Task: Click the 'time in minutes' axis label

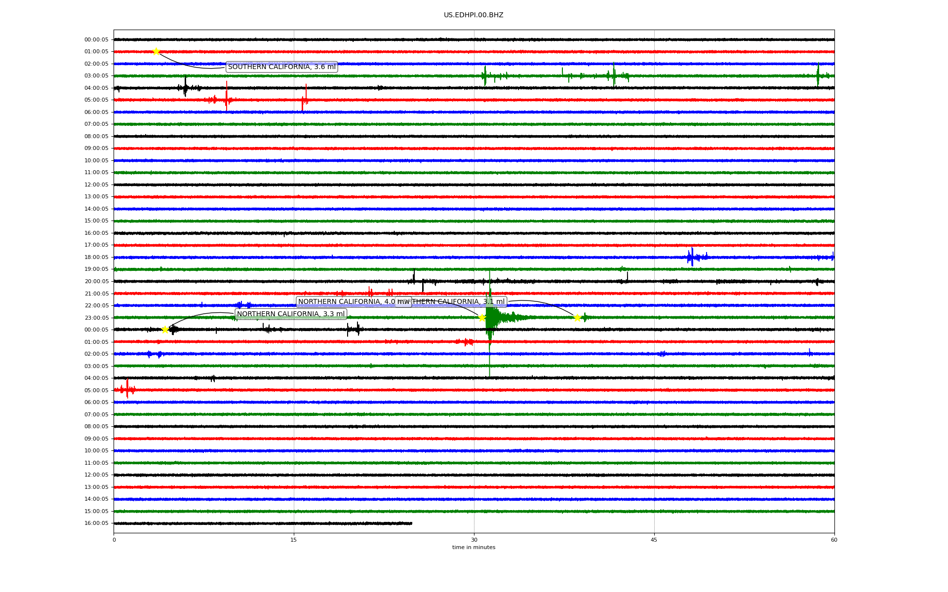Action: click(x=473, y=548)
